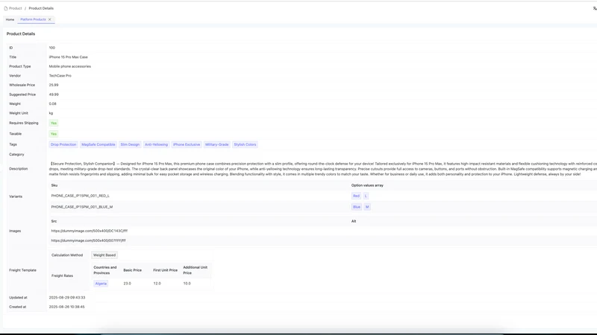Click the Updated at timestamp value

67,298
